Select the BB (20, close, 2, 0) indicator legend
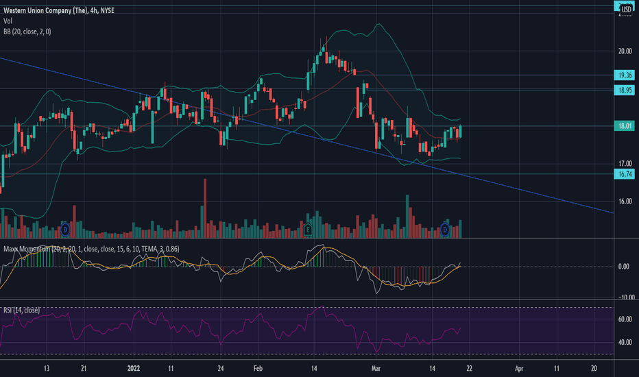The width and height of the screenshot is (639, 377). pyautogui.click(x=27, y=32)
